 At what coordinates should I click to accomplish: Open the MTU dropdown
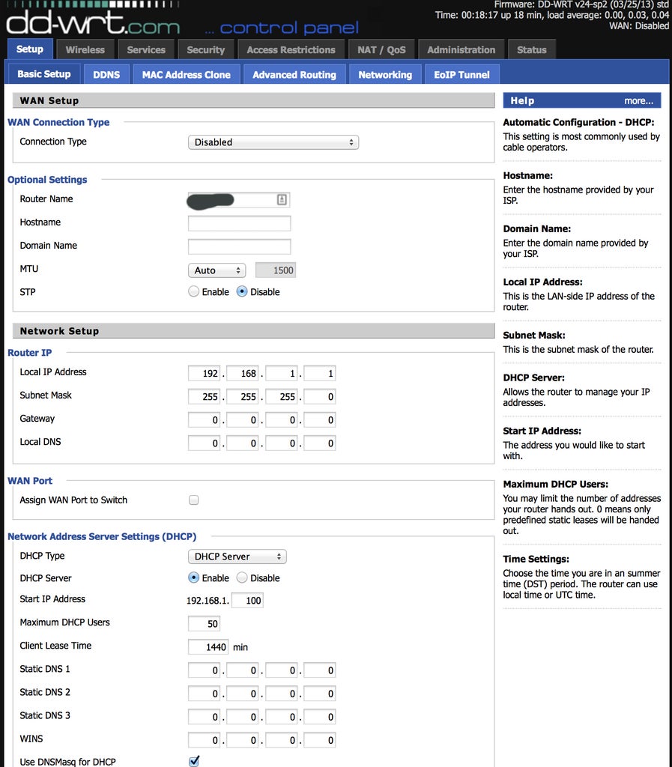pos(217,270)
